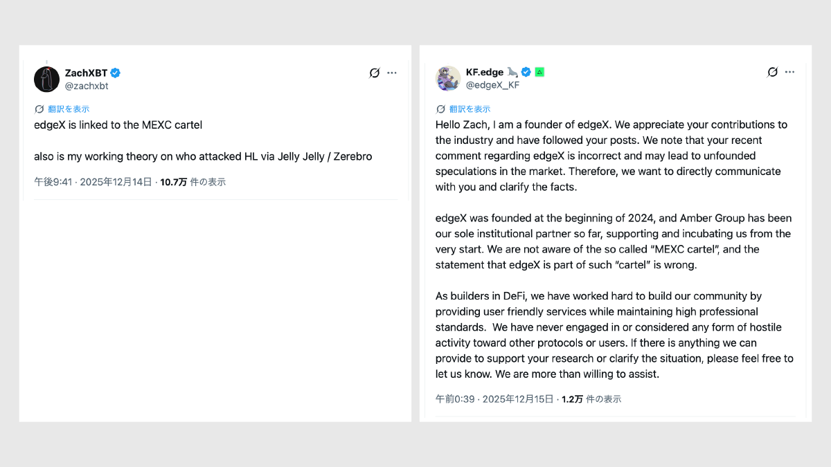831x467 pixels.
Task: Open the ZachXBT display name link
Action: point(87,73)
